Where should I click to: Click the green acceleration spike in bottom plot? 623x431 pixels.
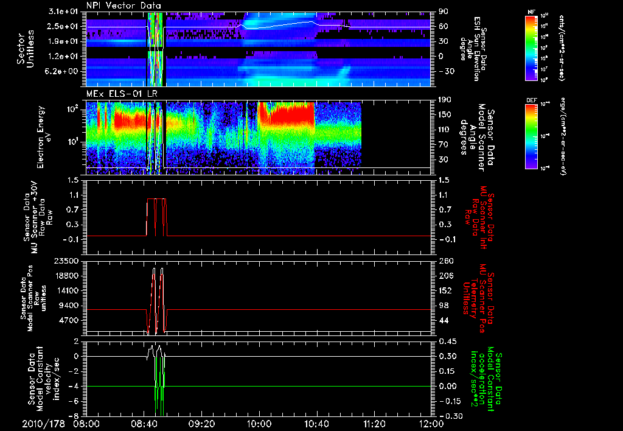point(159,386)
